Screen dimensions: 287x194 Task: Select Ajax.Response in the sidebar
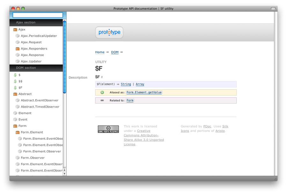coord(33,55)
